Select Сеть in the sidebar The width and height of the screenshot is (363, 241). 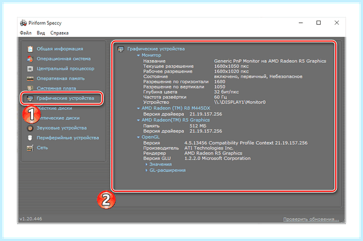click(42, 148)
